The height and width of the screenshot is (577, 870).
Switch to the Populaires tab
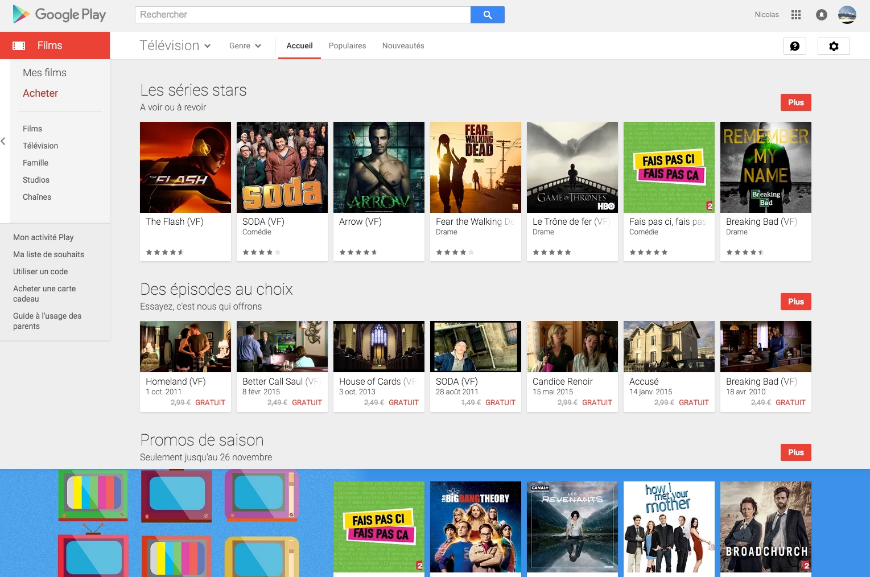tap(347, 46)
